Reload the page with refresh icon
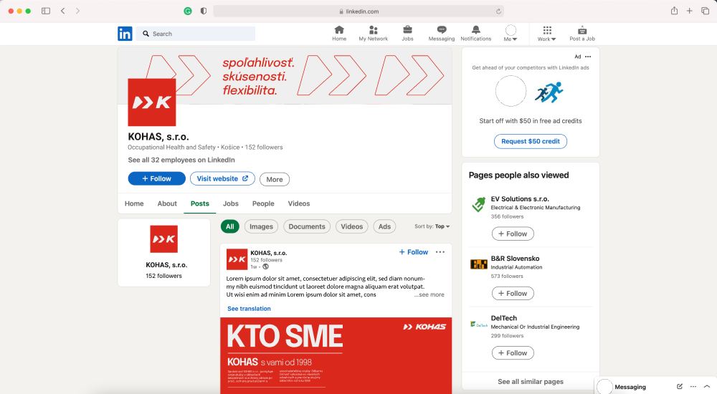 point(498,11)
